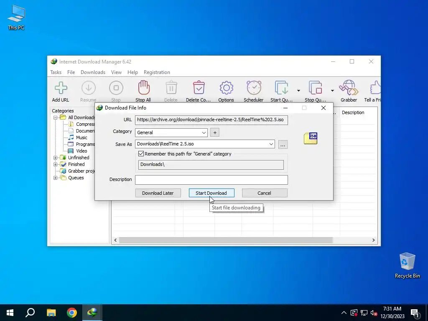Open the Category combo box
Screen dimensions: 428x321
171,132
